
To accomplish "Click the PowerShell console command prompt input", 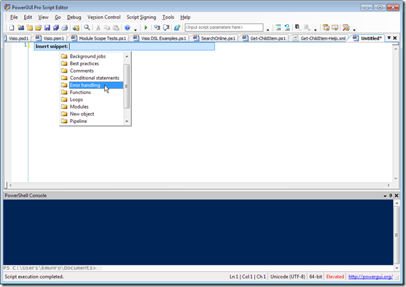I will (198, 268).
